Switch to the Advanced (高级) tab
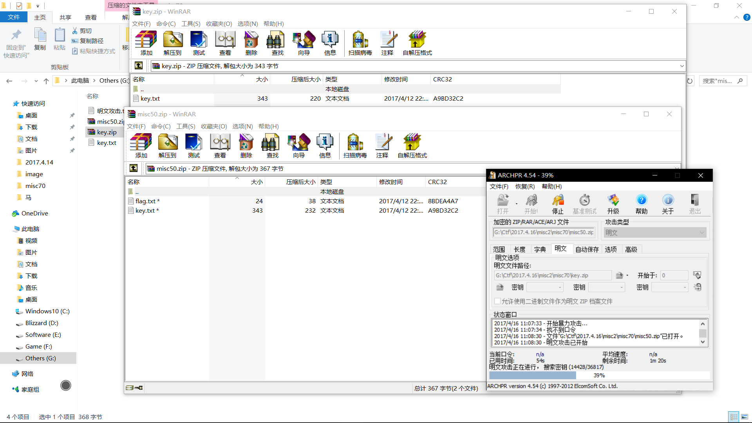The width and height of the screenshot is (752, 423). 631,249
